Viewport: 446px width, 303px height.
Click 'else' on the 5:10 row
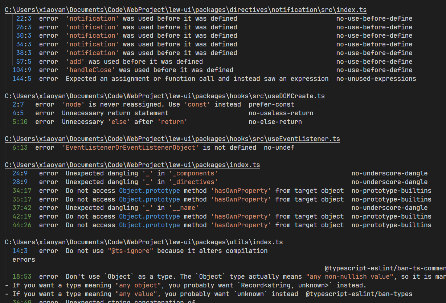[x=119, y=122]
